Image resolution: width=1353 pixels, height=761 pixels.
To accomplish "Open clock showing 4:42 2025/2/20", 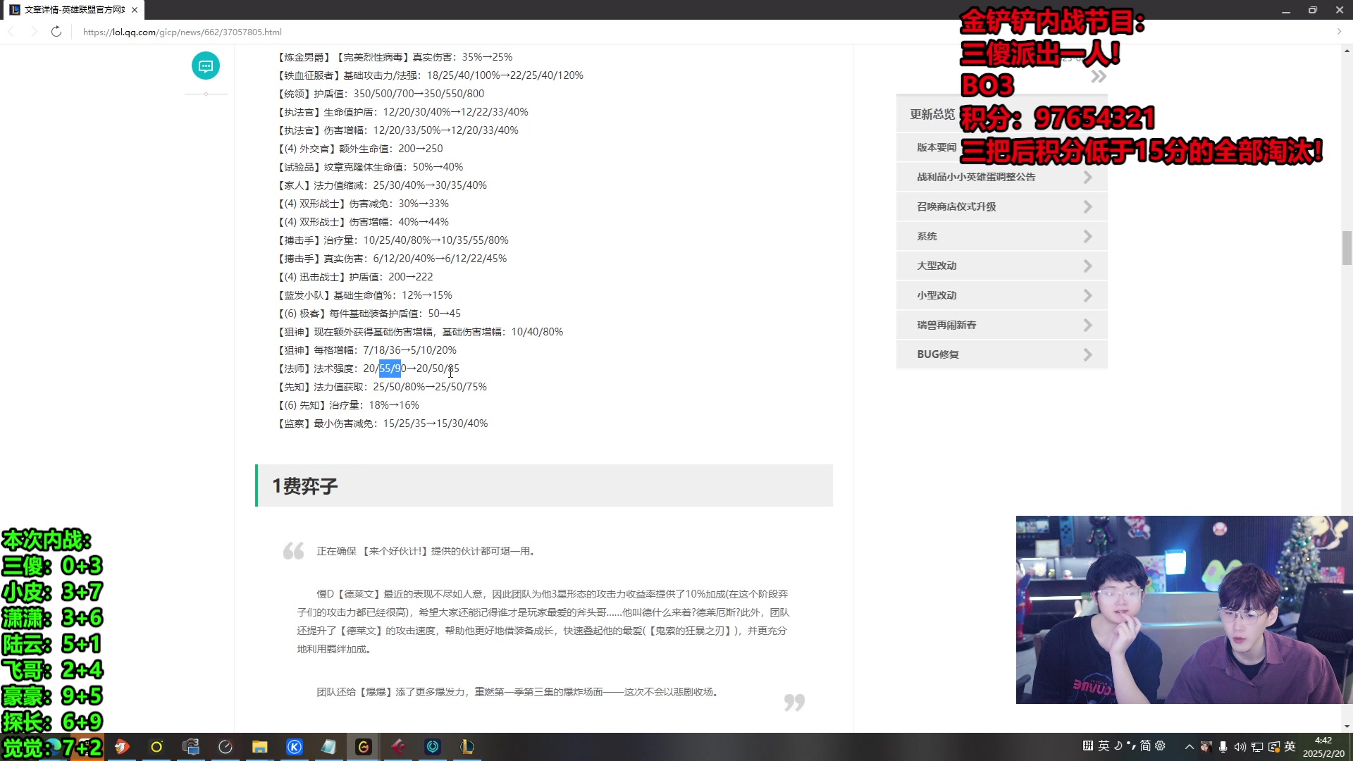I will (x=1323, y=747).
